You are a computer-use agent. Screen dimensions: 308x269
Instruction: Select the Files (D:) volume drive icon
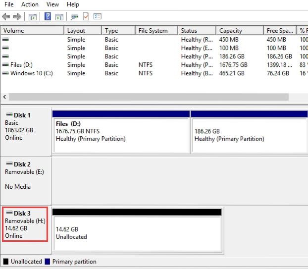click(5, 64)
